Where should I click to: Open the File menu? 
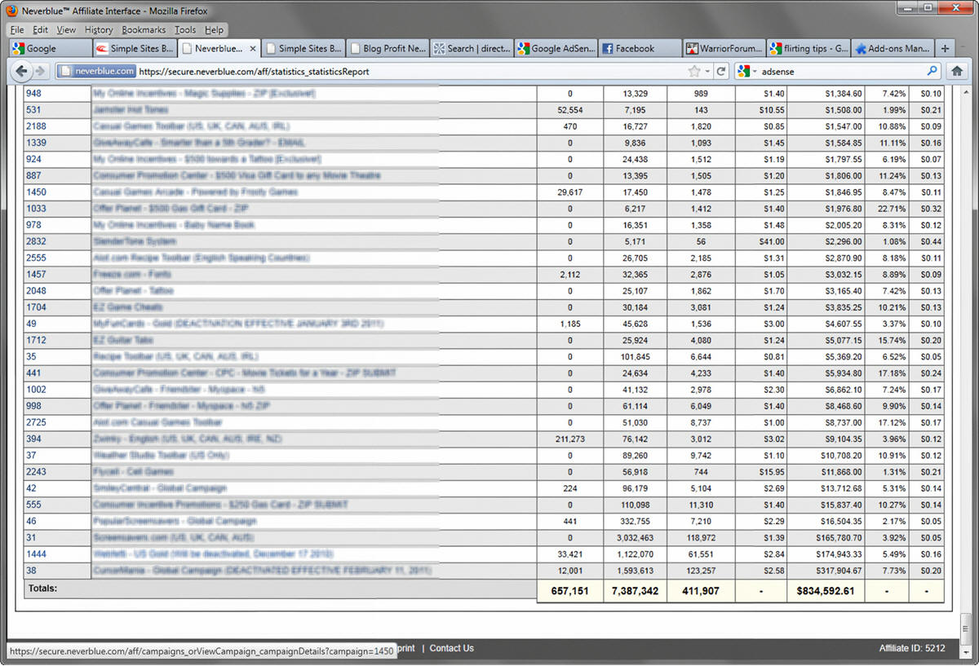[x=17, y=29]
